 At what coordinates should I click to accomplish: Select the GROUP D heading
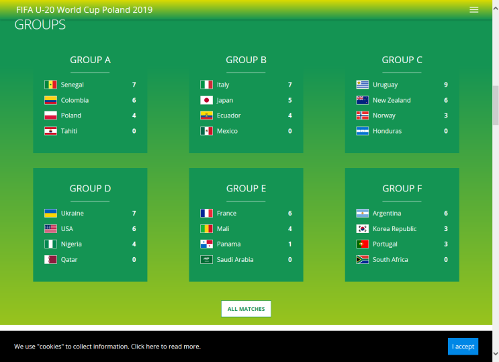click(90, 189)
